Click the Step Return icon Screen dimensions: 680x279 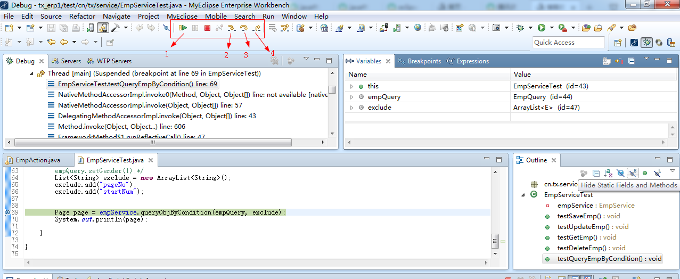(x=257, y=28)
